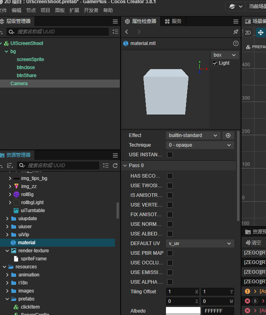This screenshot has height=315, width=266.
Task: Open Assets sort options icon
Action: point(10,166)
